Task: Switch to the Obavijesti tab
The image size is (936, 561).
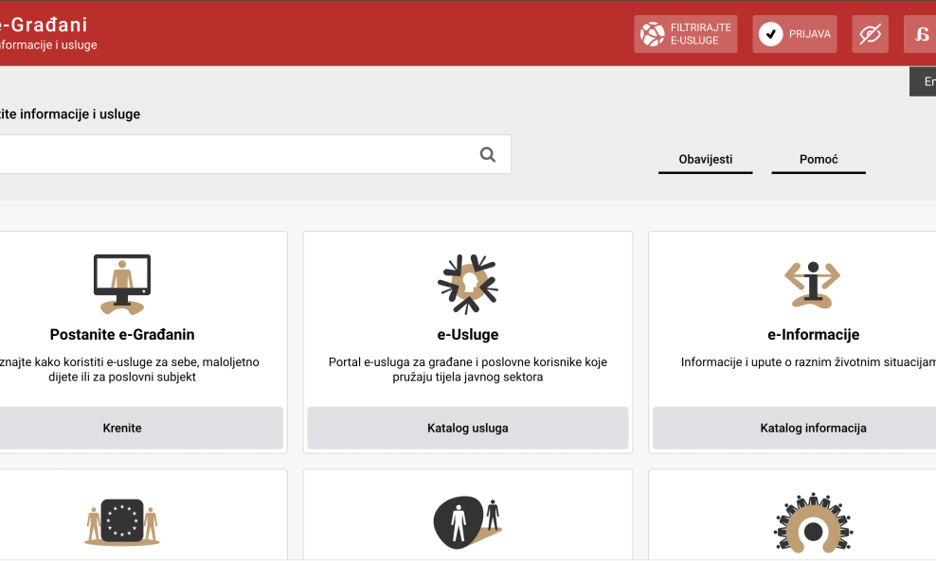Action: coord(705,159)
